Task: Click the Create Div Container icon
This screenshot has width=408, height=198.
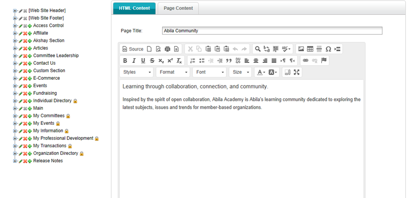Action: tap(238, 61)
